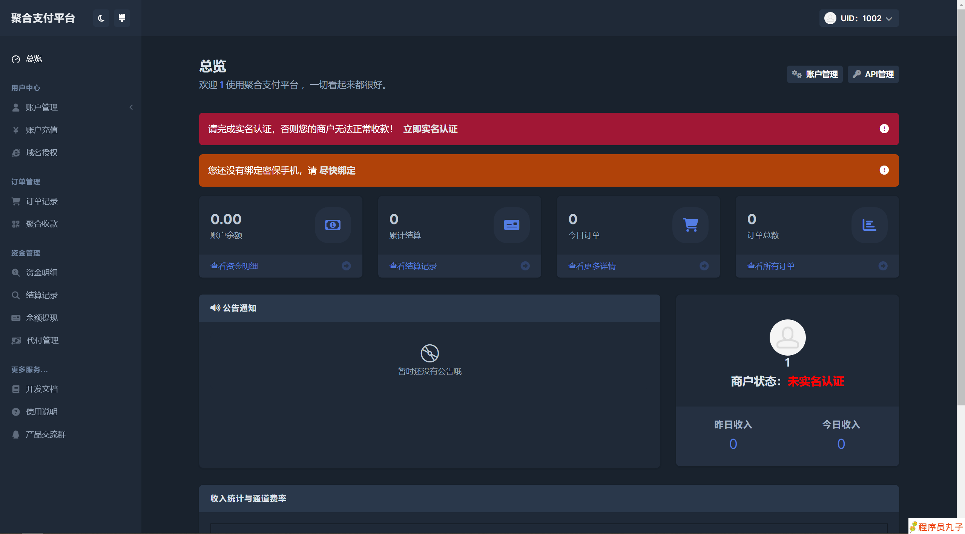Click the 今日订单 shopping cart icon
The width and height of the screenshot is (965, 534).
[690, 225]
